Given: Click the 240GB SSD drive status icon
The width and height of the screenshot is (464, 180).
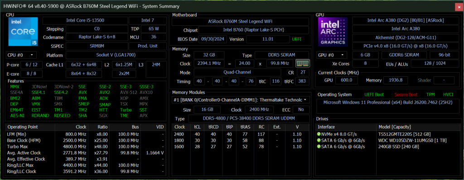Looking at the screenshot, I should coord(319,147).
